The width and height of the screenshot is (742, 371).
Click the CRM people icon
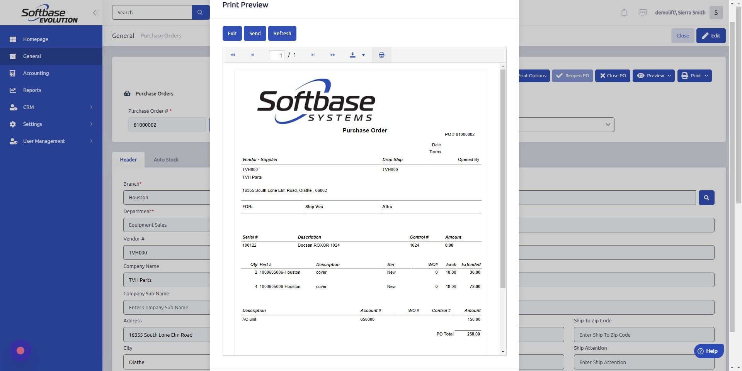tap(13, 107)
